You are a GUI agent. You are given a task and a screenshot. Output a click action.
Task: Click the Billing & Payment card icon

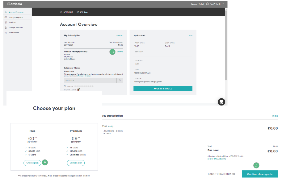pyautogui.click(x=6, y=17)
